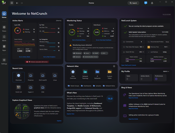Click the Network Atlas info icon
Viewport: 175px width, 133px height.
pyautogui.click(x=114, y=66)
